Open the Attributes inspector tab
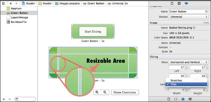 (x=186, y=4)
